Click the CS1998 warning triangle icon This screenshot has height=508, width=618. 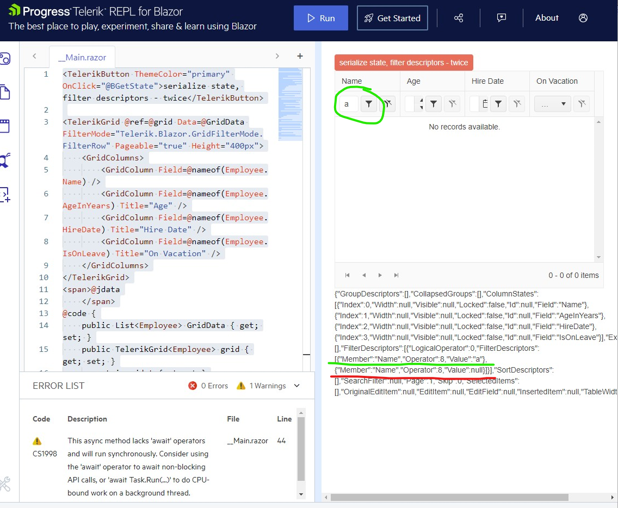point(37,441)
